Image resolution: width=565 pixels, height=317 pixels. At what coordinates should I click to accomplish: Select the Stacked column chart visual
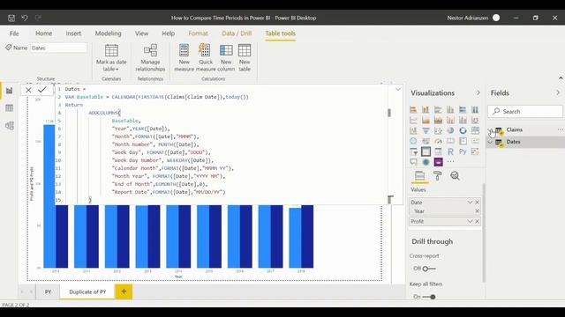pos(426,109)
